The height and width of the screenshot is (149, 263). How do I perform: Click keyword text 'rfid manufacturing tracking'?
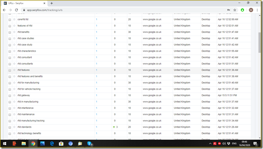tap(31, 121)
